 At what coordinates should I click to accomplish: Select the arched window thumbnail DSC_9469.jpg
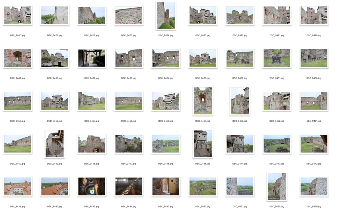pyautogui.click(x=18, y=58)
